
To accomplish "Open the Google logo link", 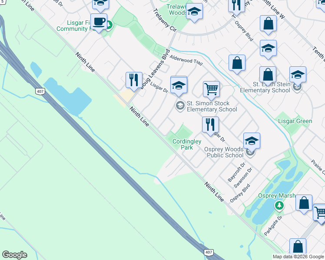I will click(14, 255).
